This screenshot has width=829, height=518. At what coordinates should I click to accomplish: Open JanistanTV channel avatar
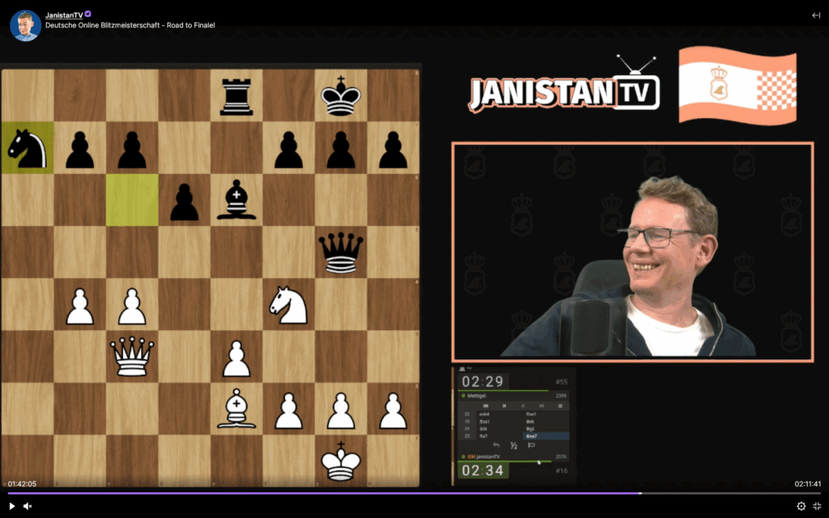click(25, 25)
